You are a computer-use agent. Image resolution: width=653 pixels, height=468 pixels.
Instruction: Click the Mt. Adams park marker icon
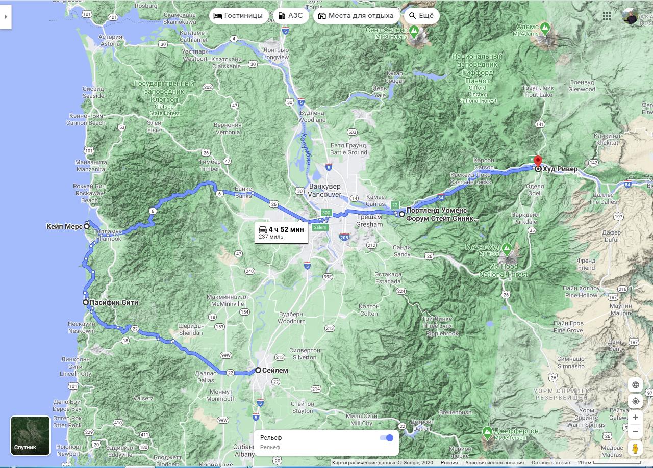click(x=545, y=28)
